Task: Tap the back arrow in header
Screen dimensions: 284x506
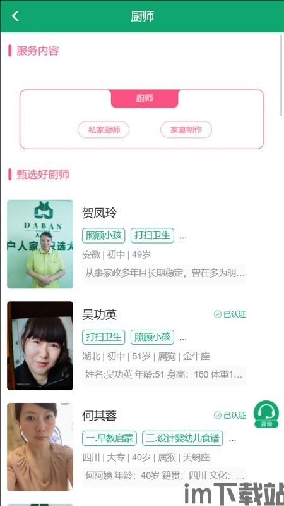Action: (x=15, y=16)
